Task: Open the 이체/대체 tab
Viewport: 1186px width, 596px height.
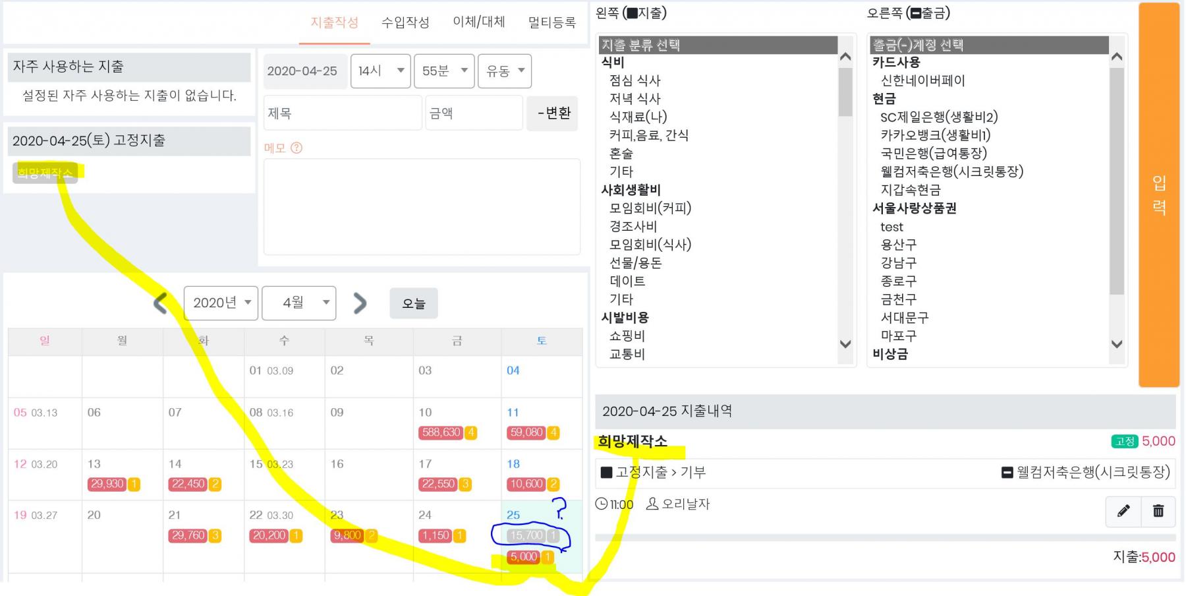Action: [479, 22]
